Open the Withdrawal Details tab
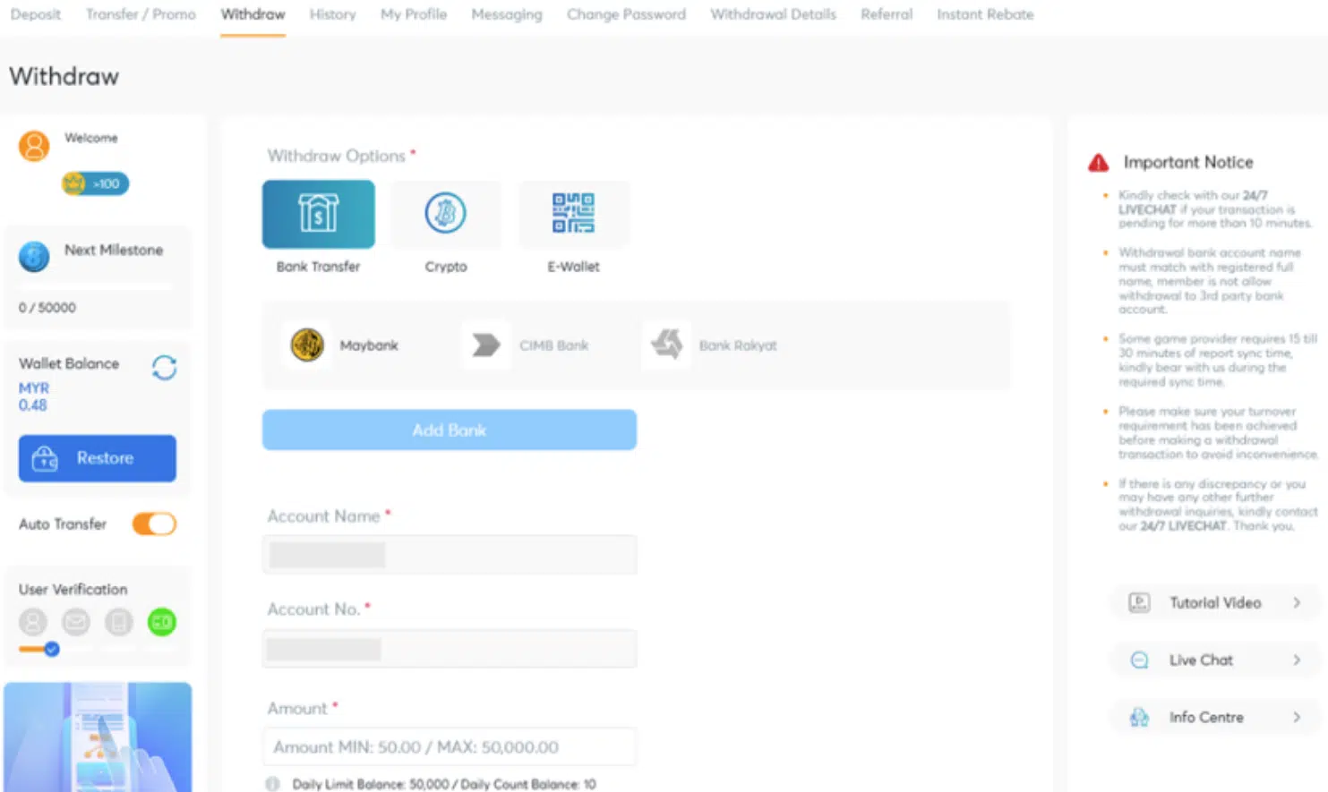The image size is (1328, 792). coord(773,14)
